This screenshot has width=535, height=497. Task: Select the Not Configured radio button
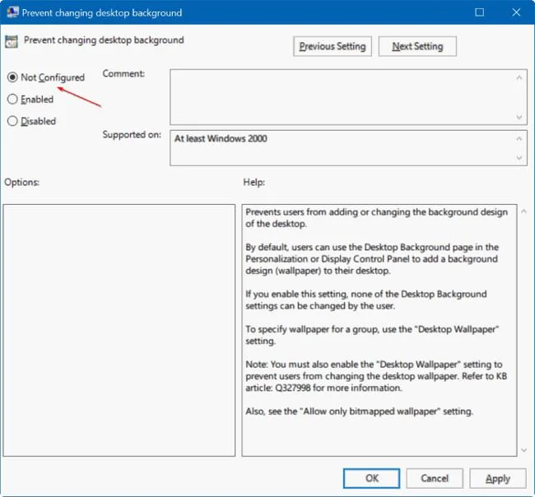coord(12,77)
